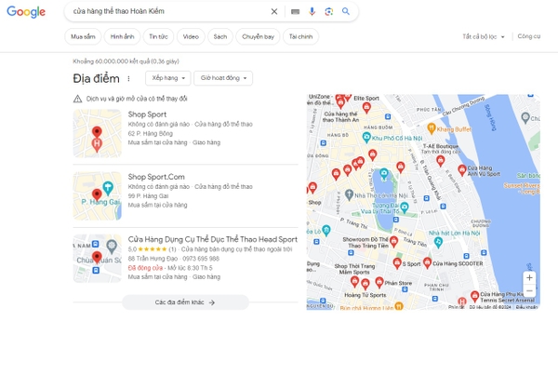Open Shop Sport.Com map thumbnail
Screen dimensions: 558x375
pyautogui.click(x=97, y=195)
